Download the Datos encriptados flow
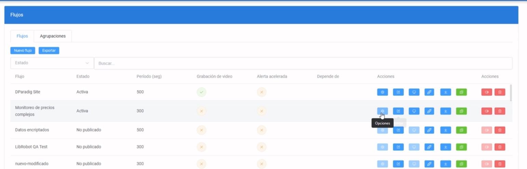 [446, 130]
